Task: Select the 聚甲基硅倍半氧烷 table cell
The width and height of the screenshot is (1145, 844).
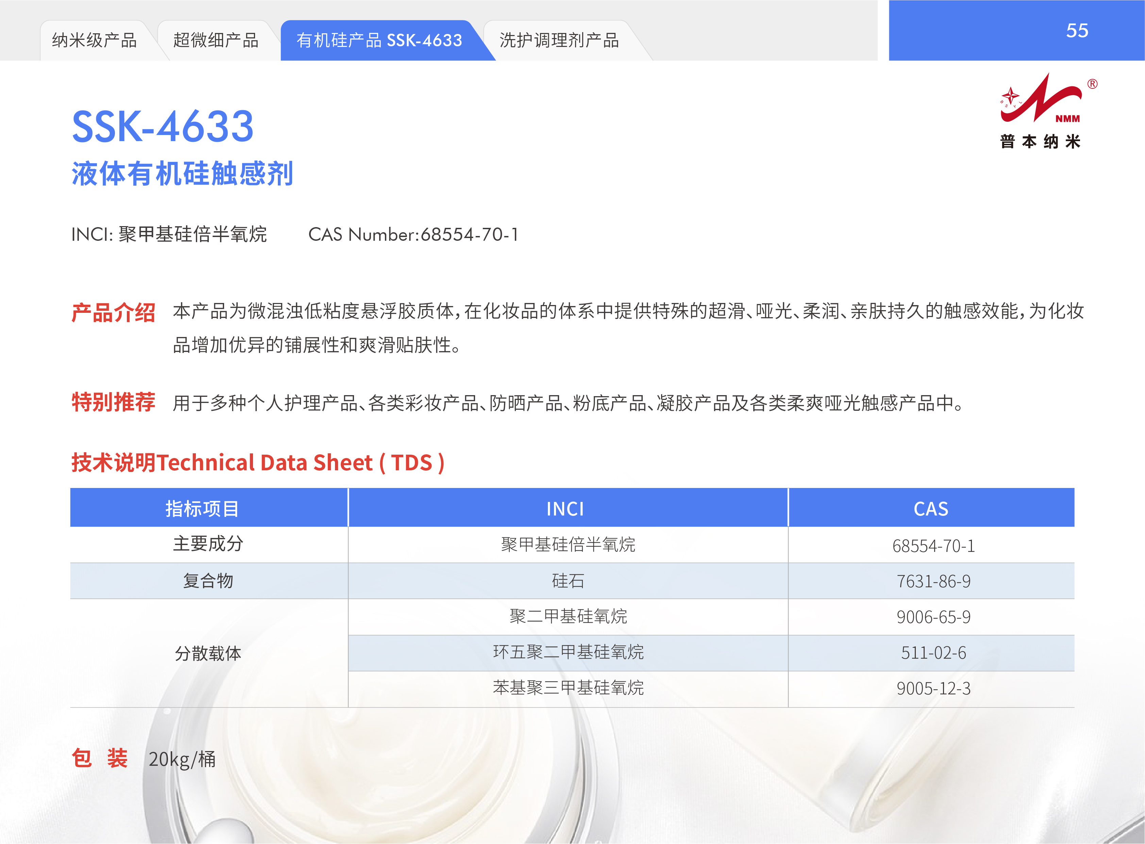Action: coord(568,545)
